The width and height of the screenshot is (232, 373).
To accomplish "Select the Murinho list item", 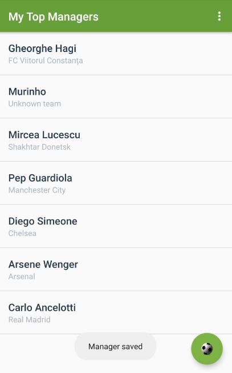I will [116, 97].
